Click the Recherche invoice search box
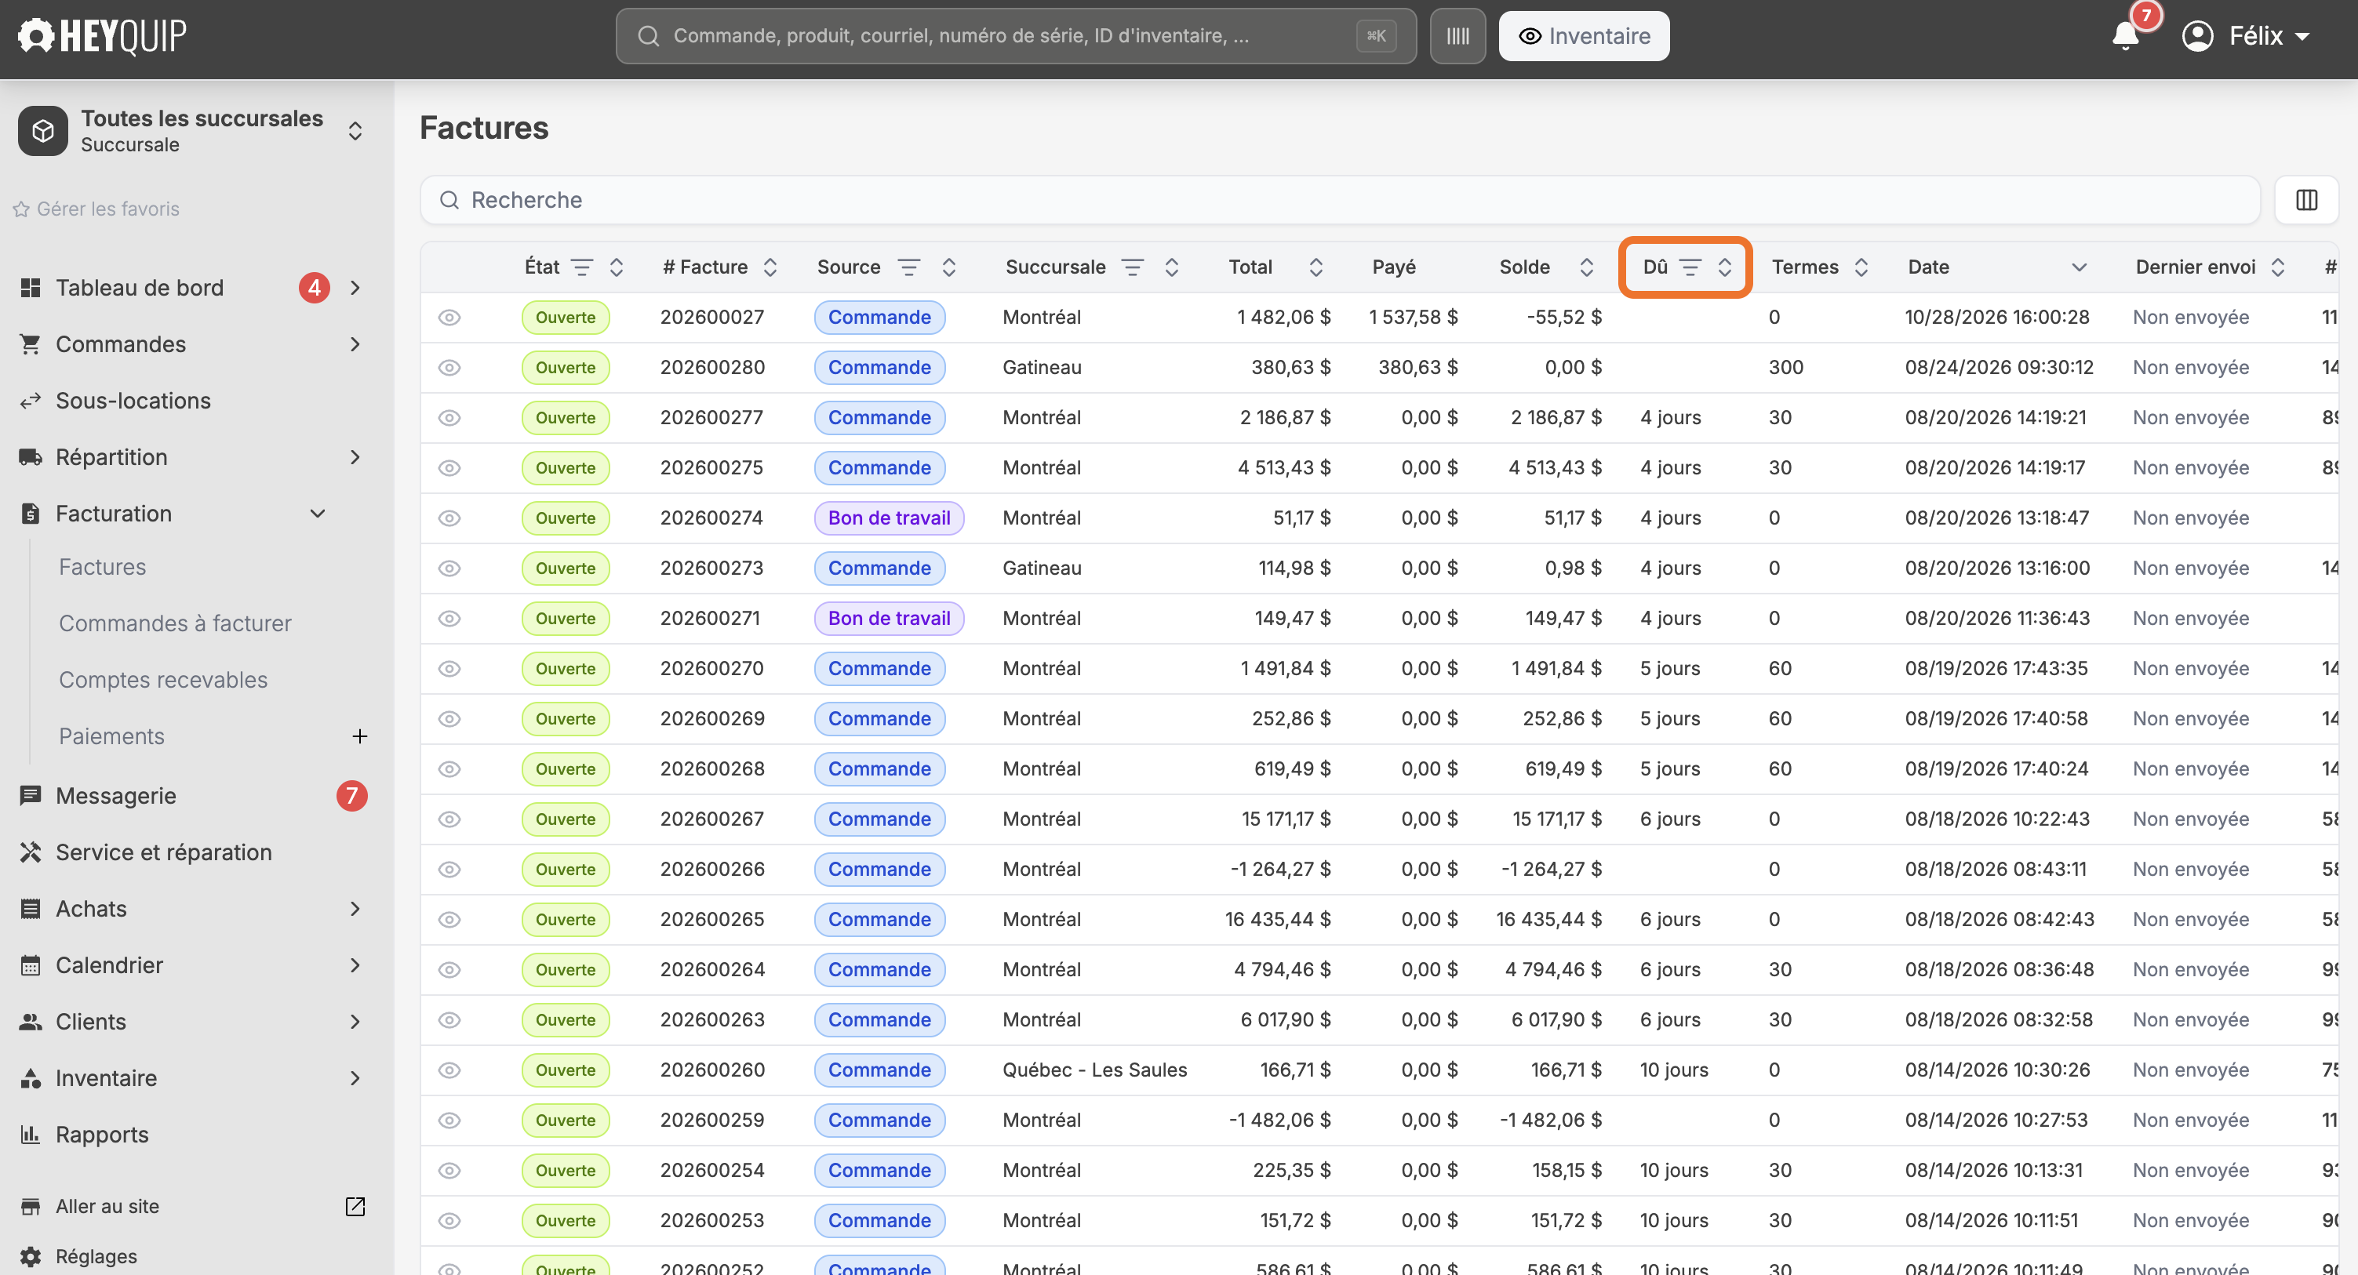The image size is (2358, 1275). [x=1340, y=199]
